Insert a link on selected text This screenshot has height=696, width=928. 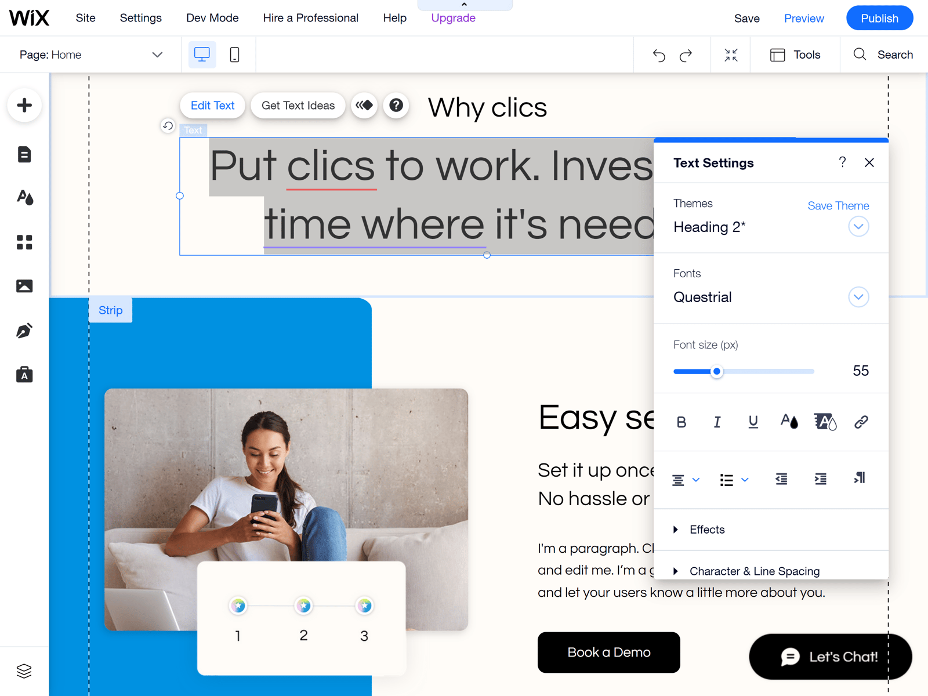coord(860,422)
